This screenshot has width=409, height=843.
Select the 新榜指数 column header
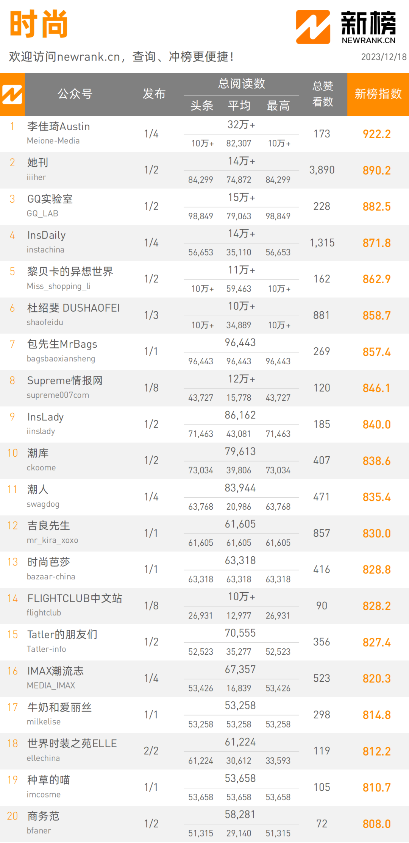(x=378, y=94)
